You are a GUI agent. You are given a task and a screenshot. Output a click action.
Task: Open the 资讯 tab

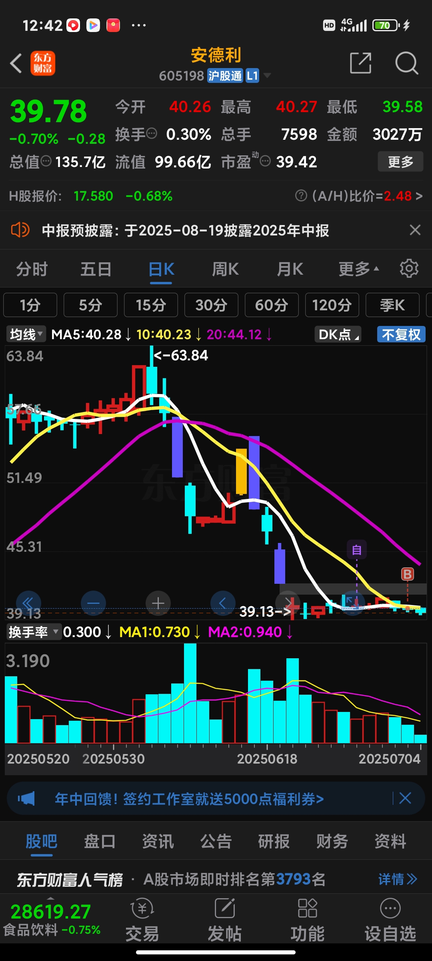[x=158, y=841]
